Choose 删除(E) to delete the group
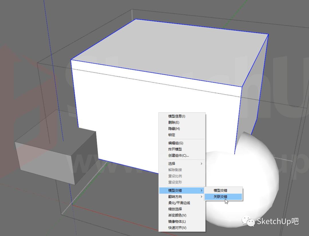This screenshot has width=309, height=236. click(x=174, y=123)
